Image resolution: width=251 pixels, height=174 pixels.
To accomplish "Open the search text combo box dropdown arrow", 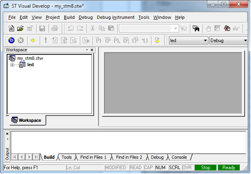I will coord(175,28).
